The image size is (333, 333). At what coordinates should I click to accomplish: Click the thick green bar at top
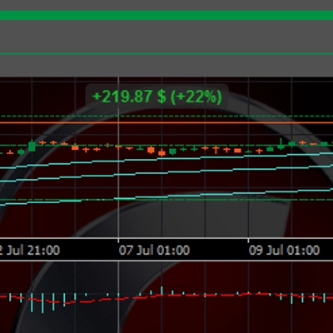[166, 15]
